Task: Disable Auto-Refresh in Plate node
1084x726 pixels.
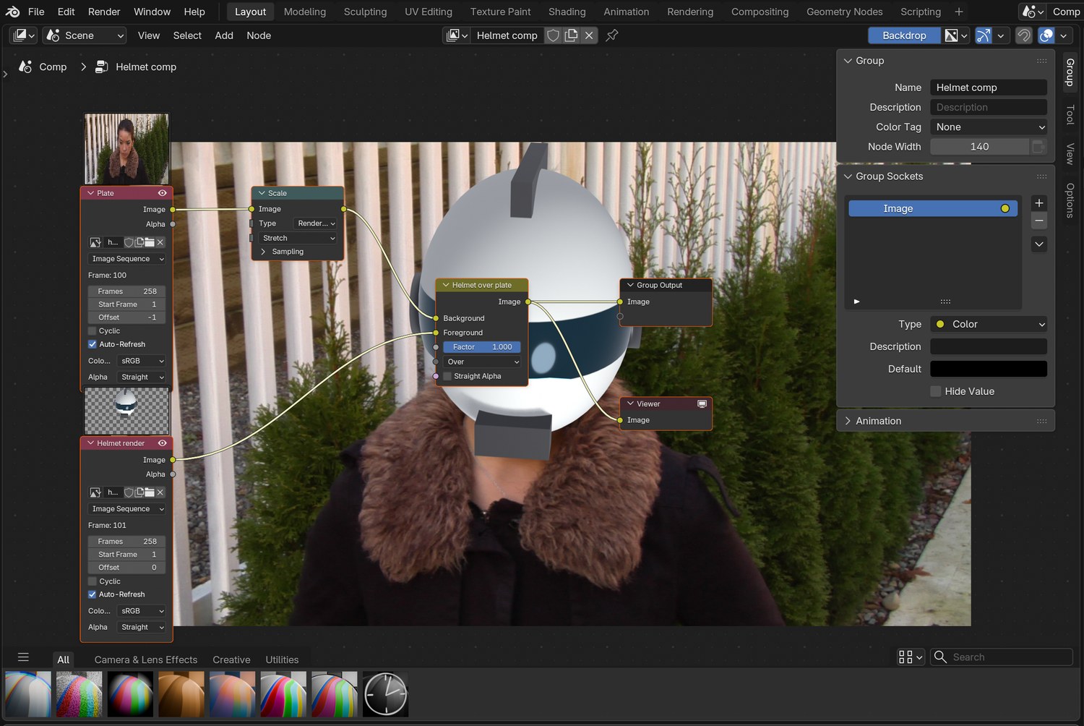Action: click(93, 344)
